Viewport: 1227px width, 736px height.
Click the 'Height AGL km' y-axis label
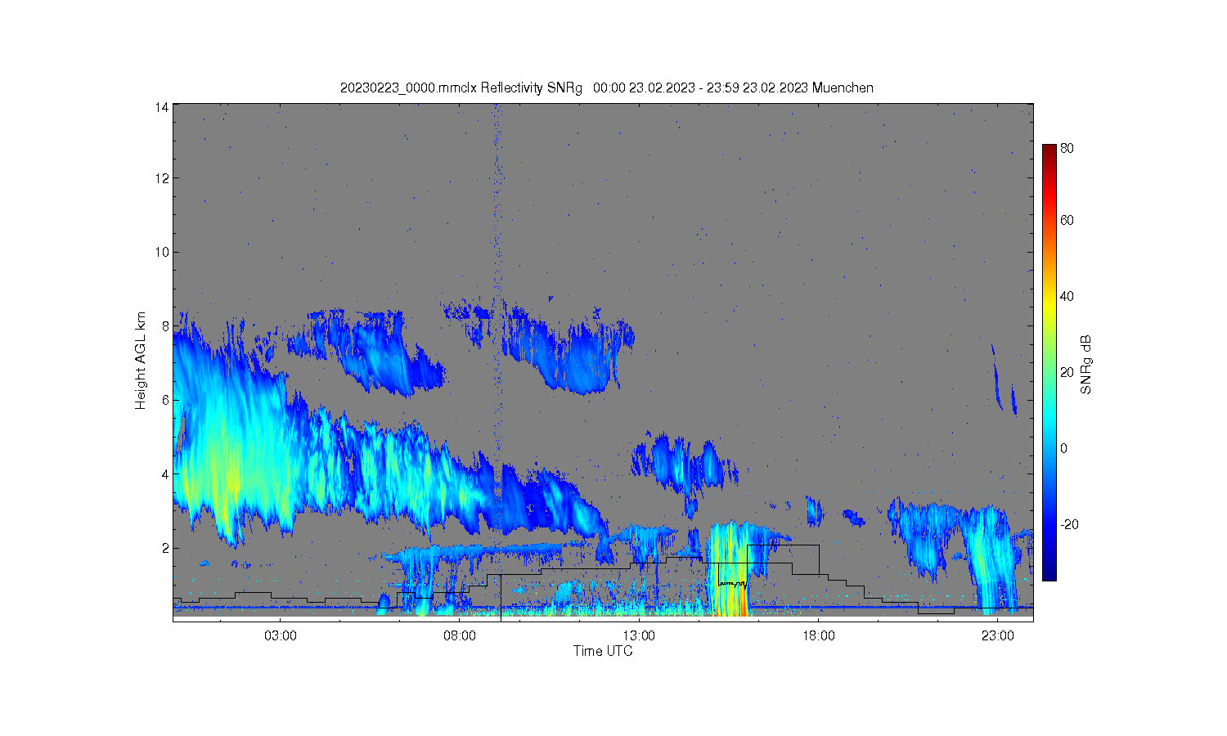(141, 361)
